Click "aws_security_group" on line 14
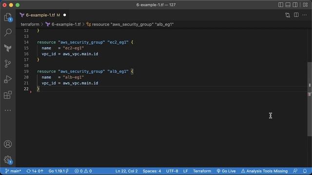 tap(81, 42)
